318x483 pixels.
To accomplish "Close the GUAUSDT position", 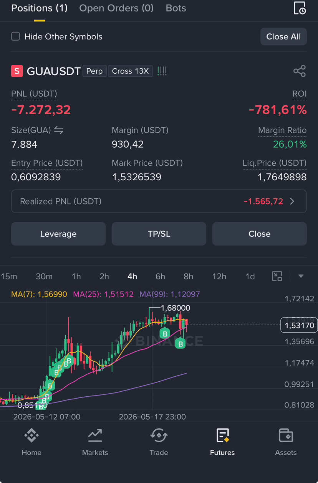I will click(x=260, y=234).
